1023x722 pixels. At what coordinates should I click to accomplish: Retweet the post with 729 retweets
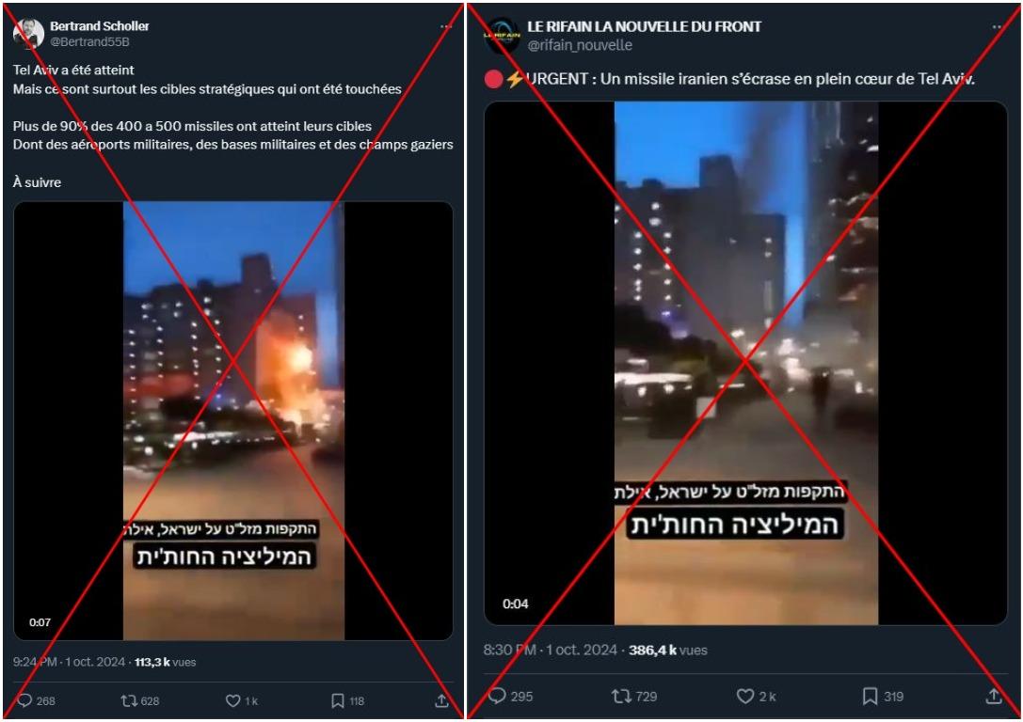pyautogui.click(x=622, y=696)
